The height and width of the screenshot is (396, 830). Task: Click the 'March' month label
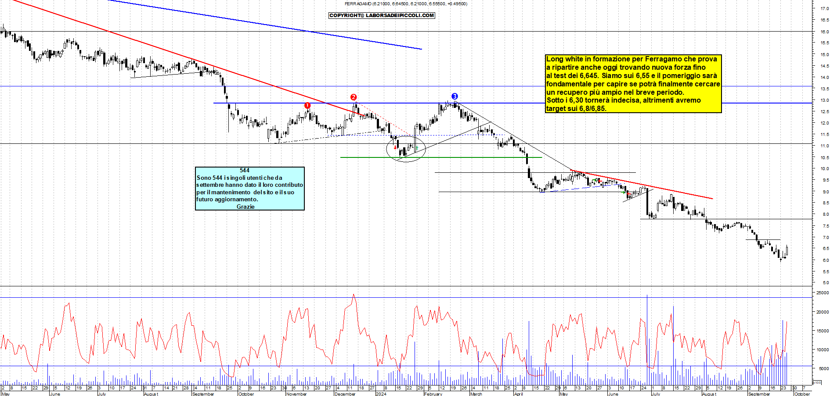tap(476, 394)
